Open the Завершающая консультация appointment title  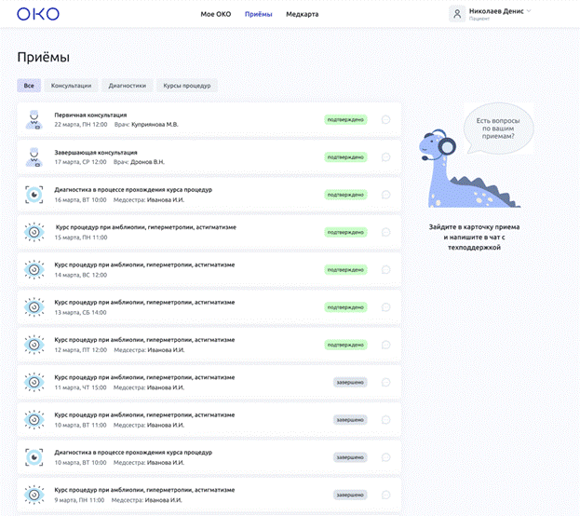[96, 152]
